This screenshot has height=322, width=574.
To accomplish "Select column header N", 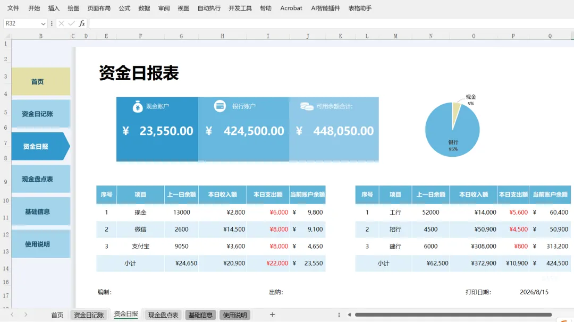I will pos(431,36).
